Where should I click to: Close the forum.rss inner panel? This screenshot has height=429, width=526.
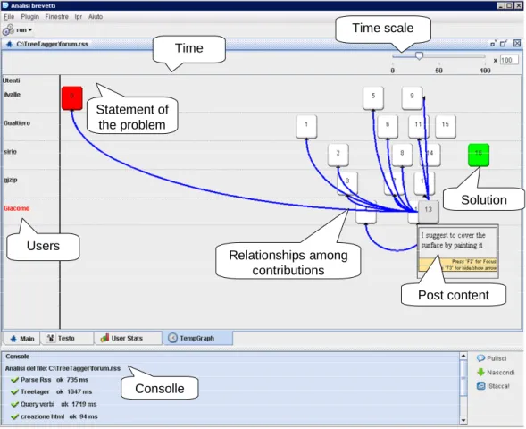pyautogui.click(x=517, y=44)
